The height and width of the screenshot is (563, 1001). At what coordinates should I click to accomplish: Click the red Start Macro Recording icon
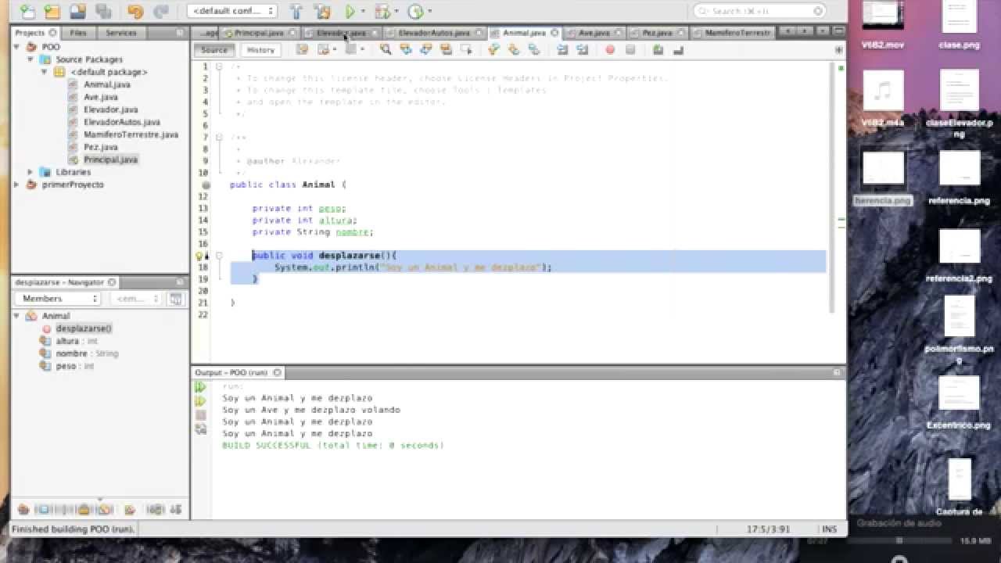point(610,49)
